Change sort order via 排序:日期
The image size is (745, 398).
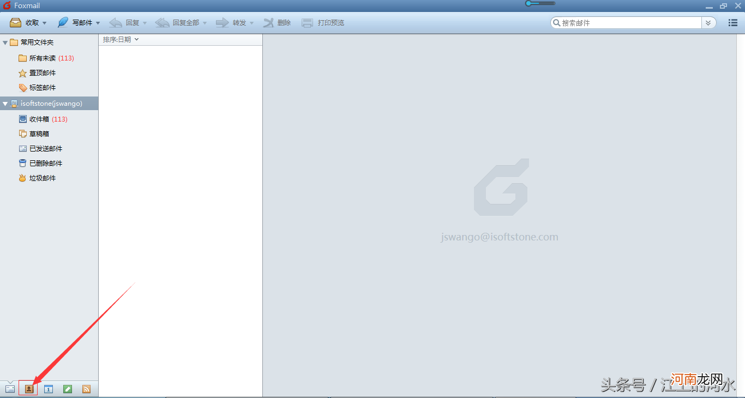click(x=121, y=40)
